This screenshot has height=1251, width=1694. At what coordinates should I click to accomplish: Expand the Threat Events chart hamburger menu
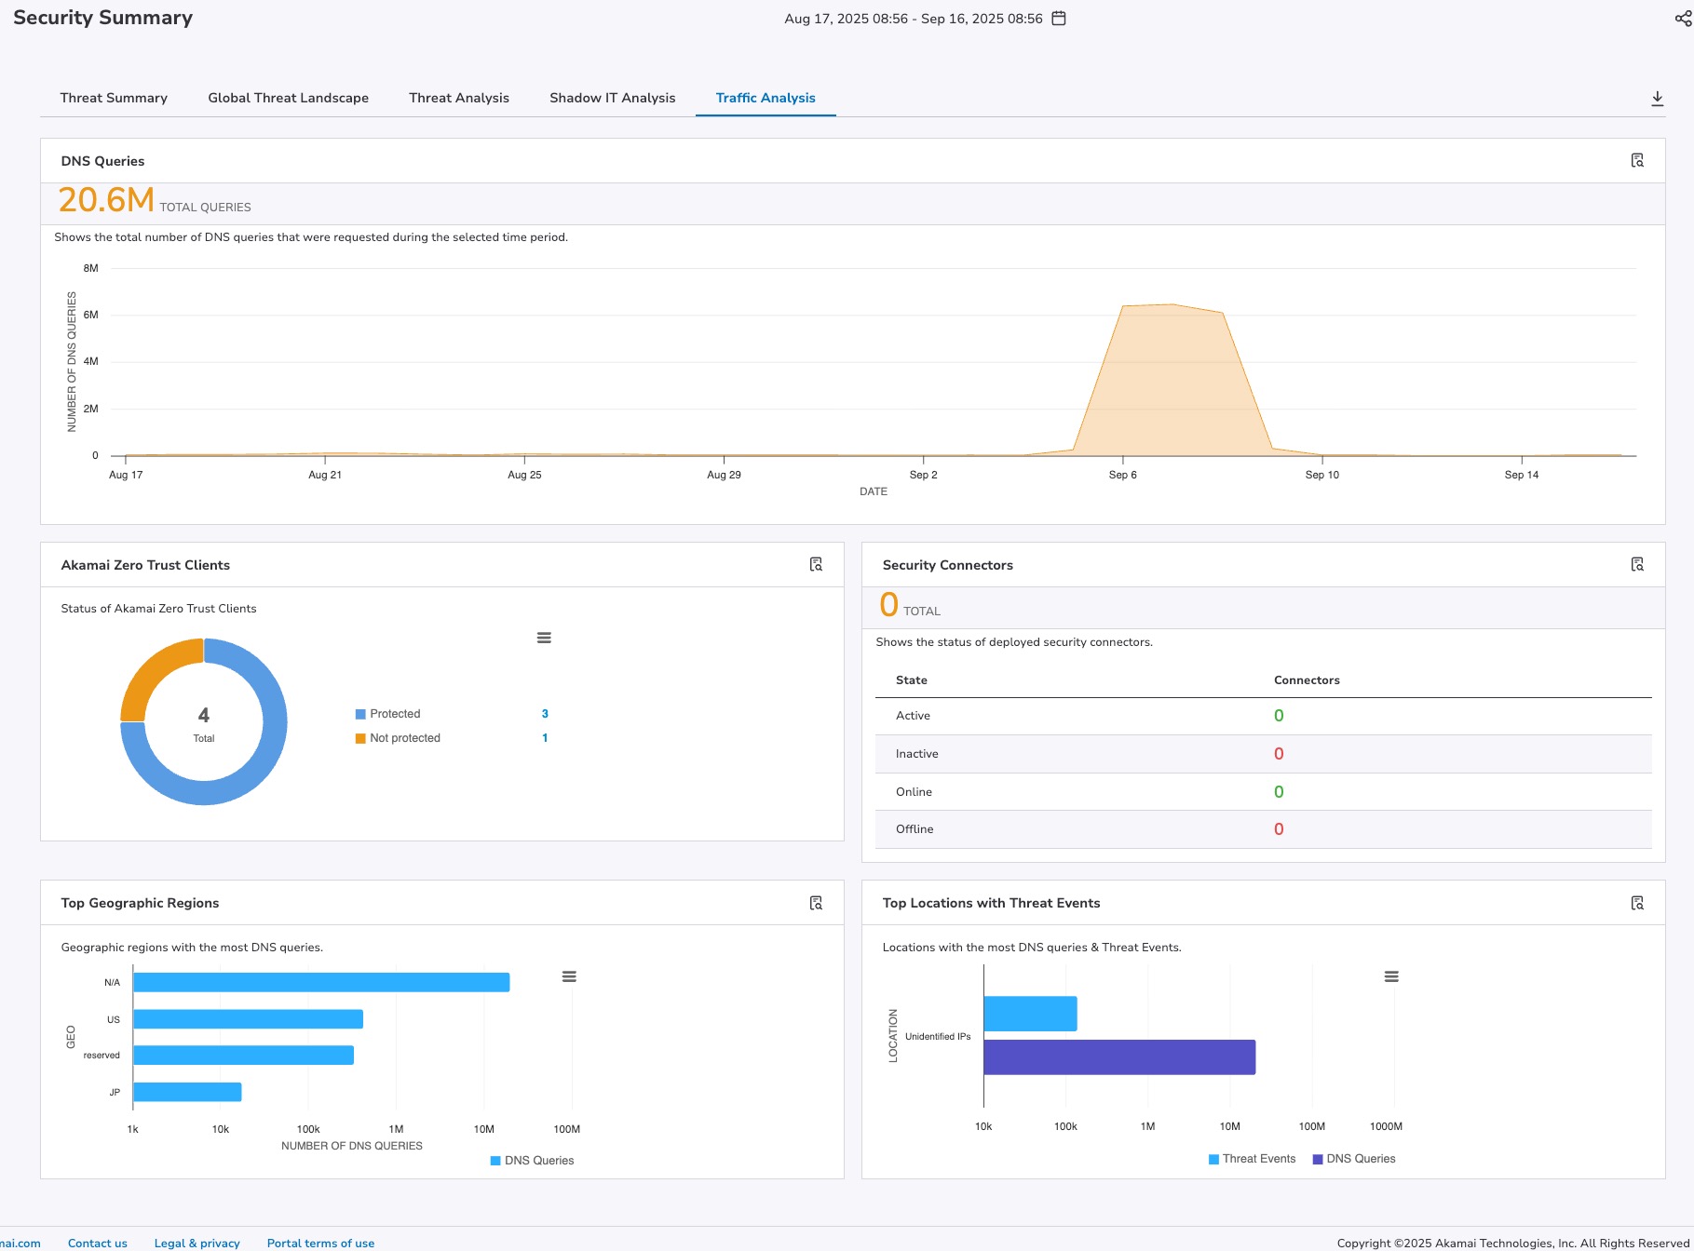pyautogui.click(x=1391, y=976)
